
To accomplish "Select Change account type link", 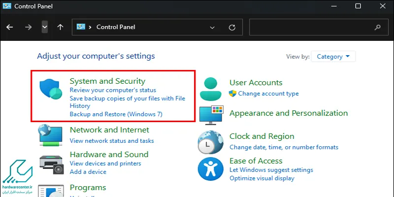I will coord(268,94).
